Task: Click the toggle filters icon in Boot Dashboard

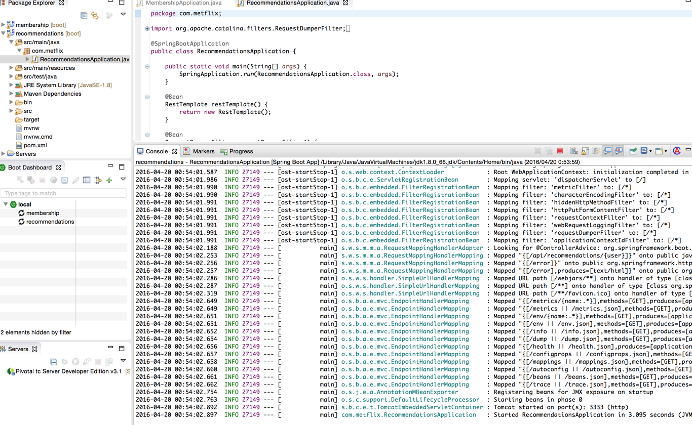Action: click(x=98, y=180)
